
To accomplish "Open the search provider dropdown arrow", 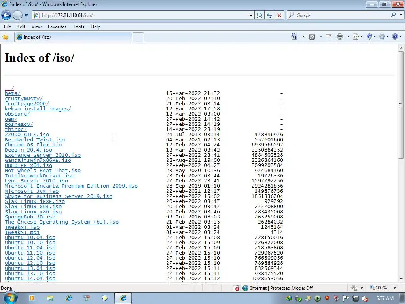I will (401, 15).
